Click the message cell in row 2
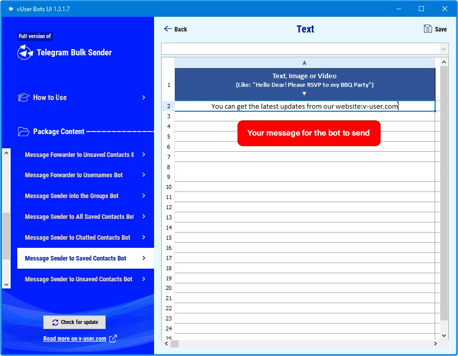Screen dimensions: 458x356 (x=305, y=106)
